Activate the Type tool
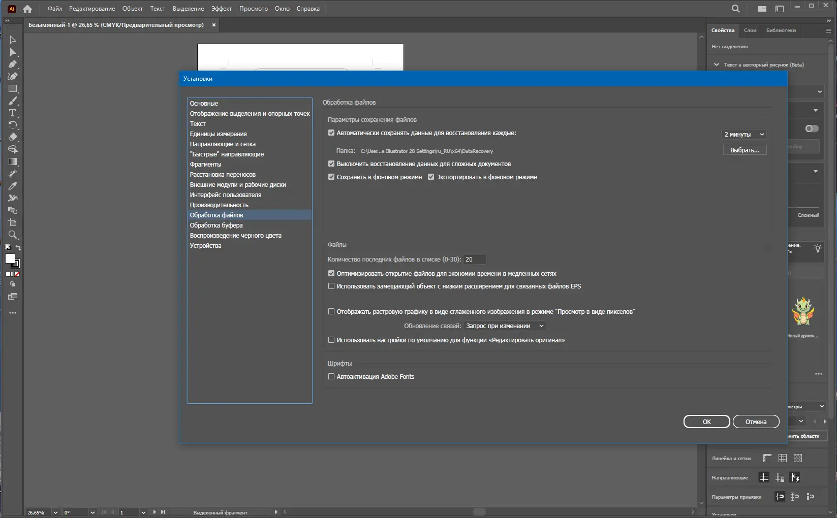 point(12,113)
